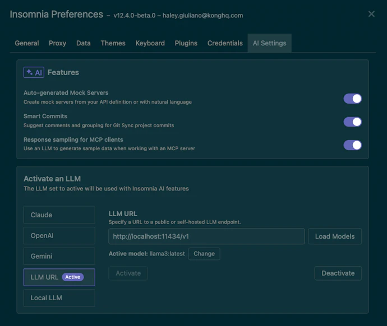387x326 pixels.
Task: Click the version text v12.4.0-beta.0
Action: [134, 16]
